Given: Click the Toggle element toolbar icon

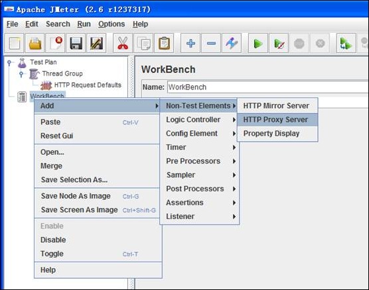Looking at the screenshot, I should 232,43.
